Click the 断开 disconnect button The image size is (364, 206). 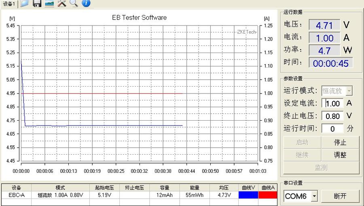pyautogui.click(x=340, y=196)
